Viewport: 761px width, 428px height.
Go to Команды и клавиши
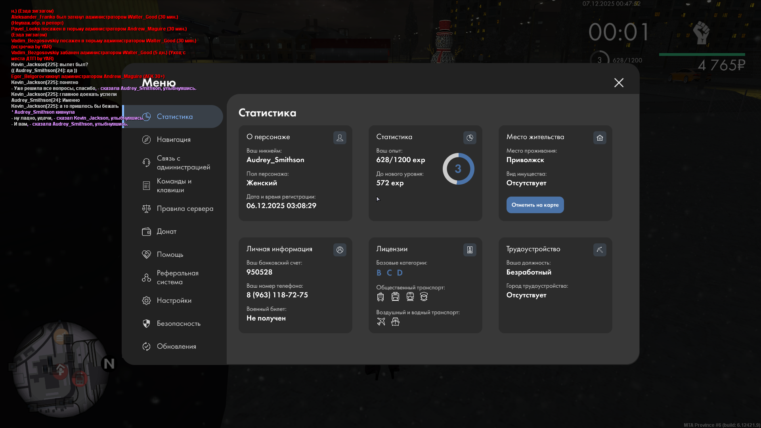[174, 185]
